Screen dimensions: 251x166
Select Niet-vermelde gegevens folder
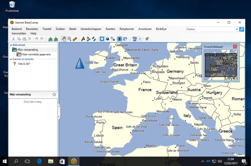point(36,54)
